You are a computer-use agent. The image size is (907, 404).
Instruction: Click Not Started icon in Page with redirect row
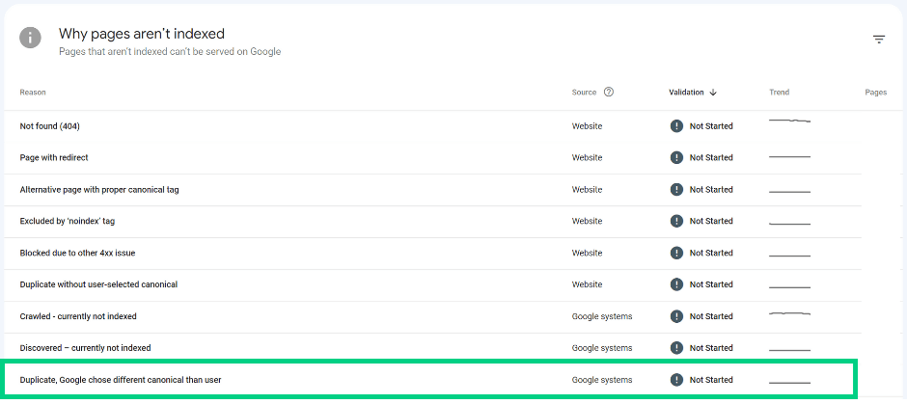(x=676, y=157)
